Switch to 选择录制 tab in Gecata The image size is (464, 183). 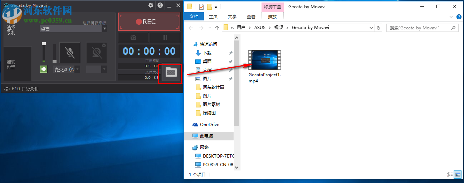[11, 30]
